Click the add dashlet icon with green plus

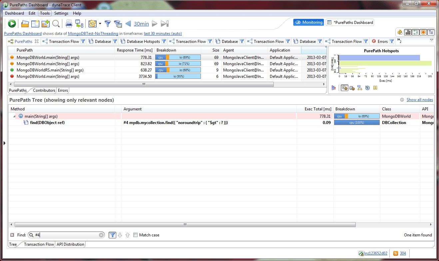46,24
